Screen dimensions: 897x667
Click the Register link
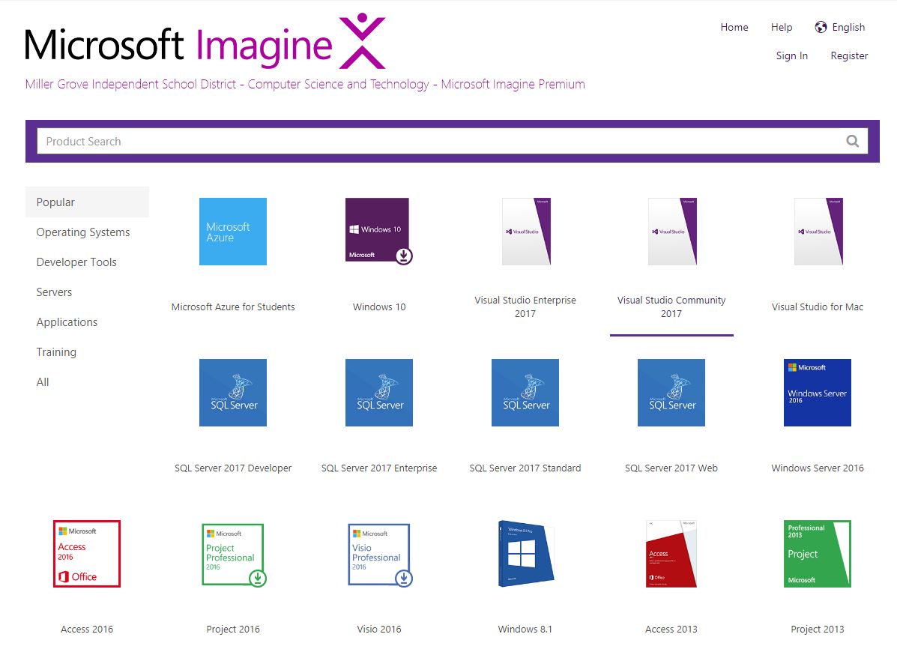pyautogui.click(x=849, y=55)
